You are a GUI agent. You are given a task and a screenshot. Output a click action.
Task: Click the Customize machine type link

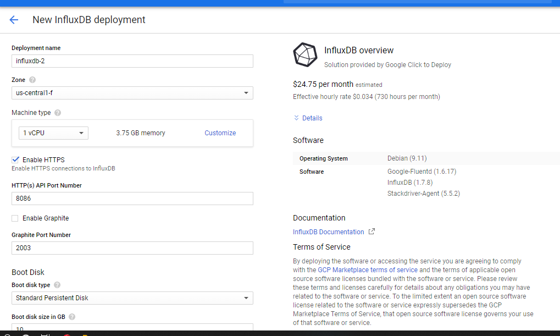coord(220,133)
